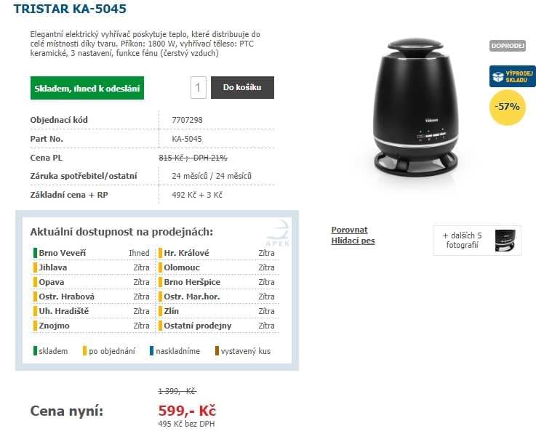Open the Hlídací pes link
The width and height of the screenshot is (536, 431).
tap(353, 241)
